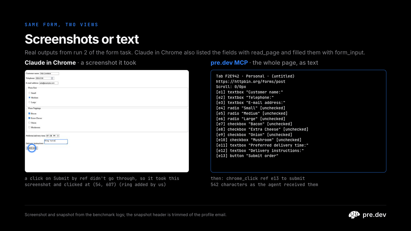The height and width of the screenshot is (231, 411).
Task: Select the Large pizza size radio
Action: coord(30,102)
